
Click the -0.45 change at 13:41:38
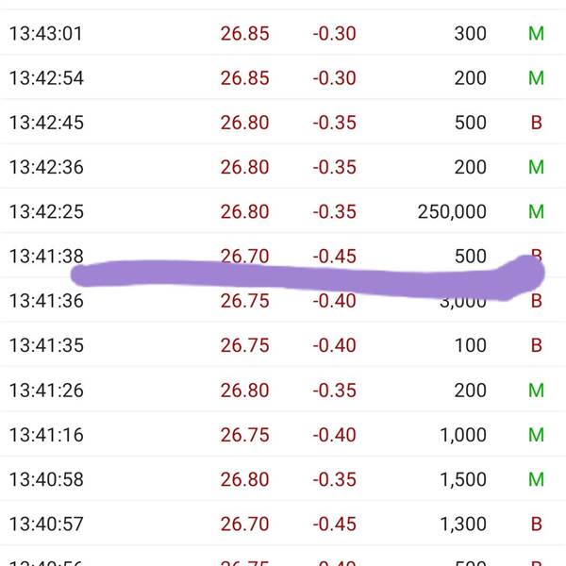pos(334,256)
